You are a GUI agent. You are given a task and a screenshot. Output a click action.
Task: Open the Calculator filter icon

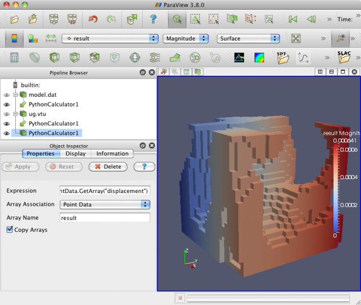[x=14, y=58]
